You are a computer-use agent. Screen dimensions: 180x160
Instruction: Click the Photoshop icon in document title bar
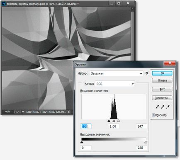coord(4,4)
